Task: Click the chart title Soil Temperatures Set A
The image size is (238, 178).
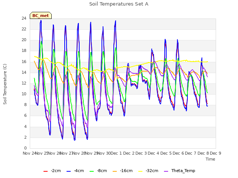Action: pos(119,4)
